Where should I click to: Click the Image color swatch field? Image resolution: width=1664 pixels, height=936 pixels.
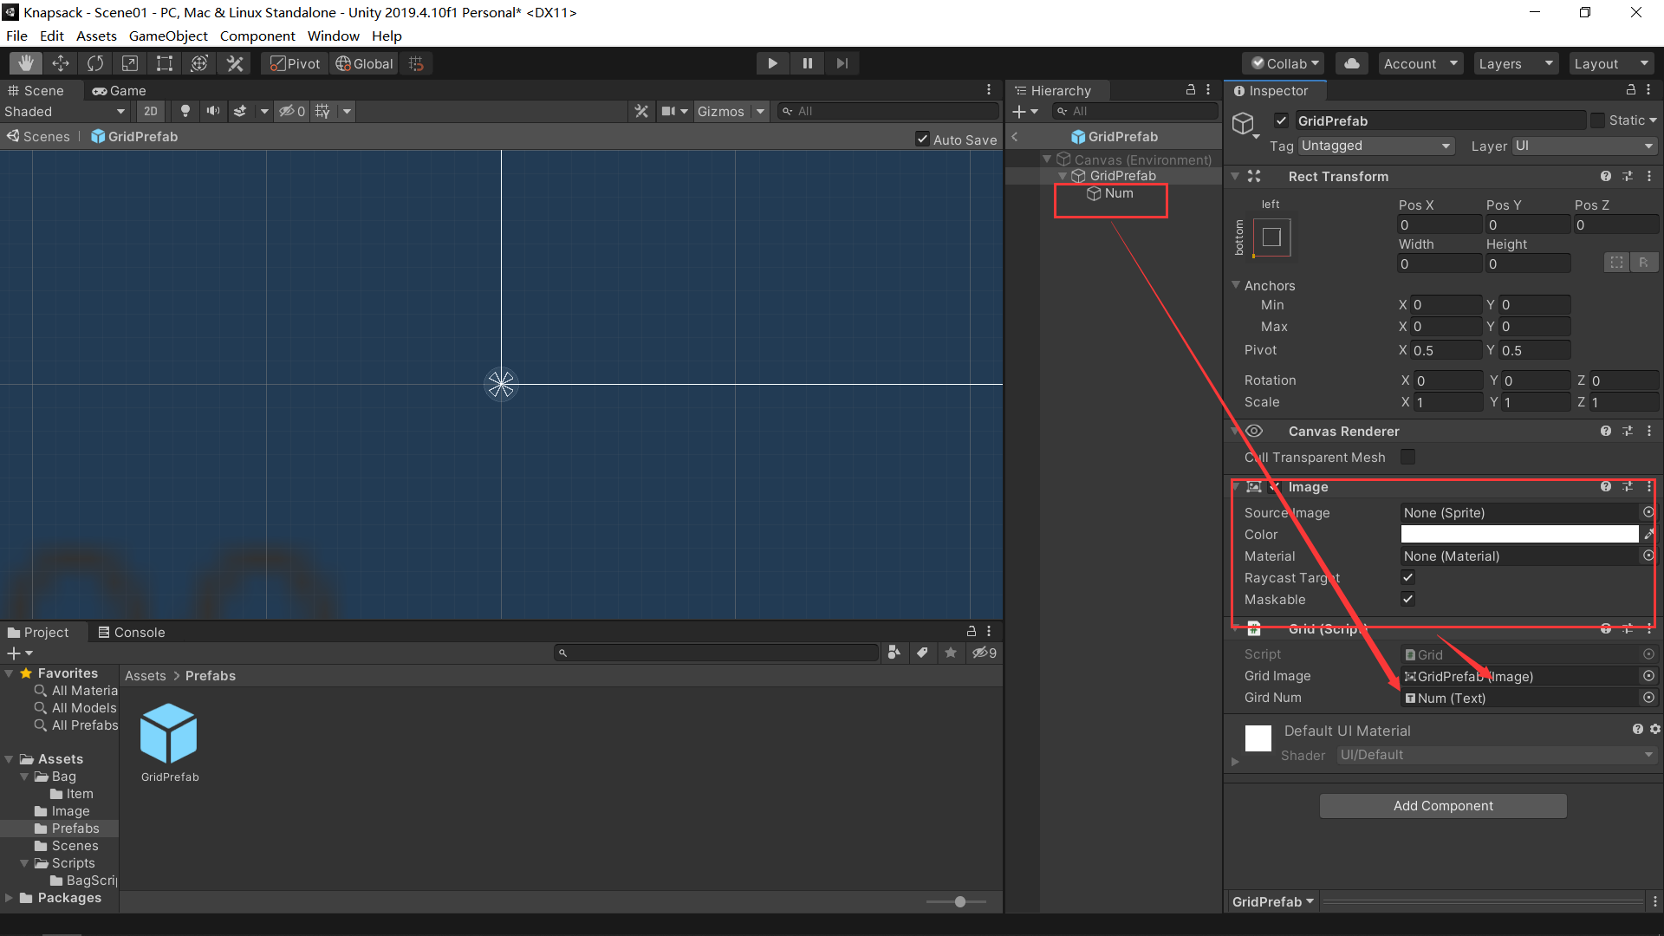coord(1520,534)
